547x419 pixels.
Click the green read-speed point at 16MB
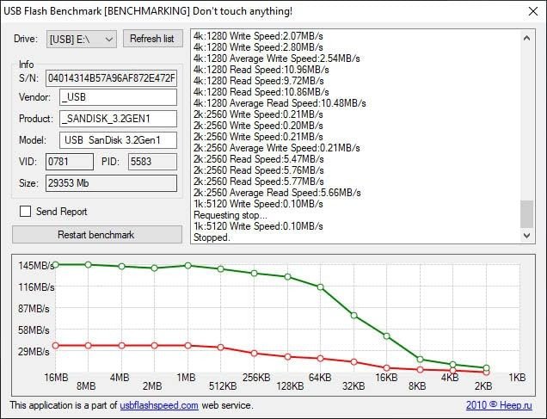point(55,264)
